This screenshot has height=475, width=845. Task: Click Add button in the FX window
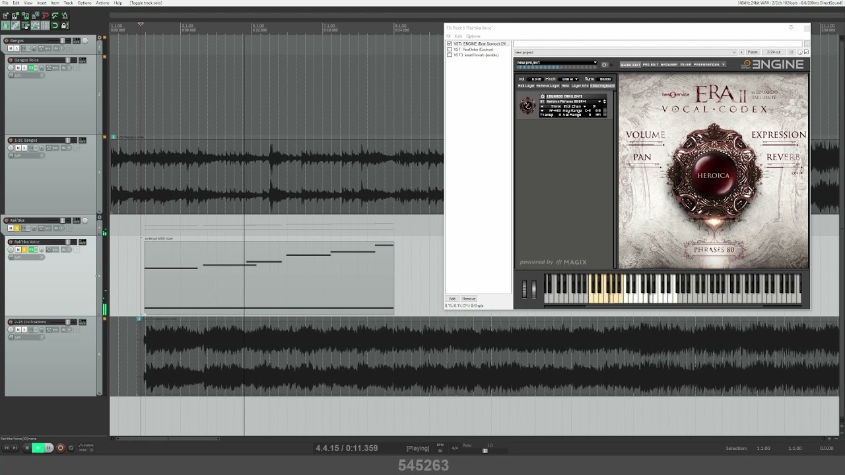[452, 299]
